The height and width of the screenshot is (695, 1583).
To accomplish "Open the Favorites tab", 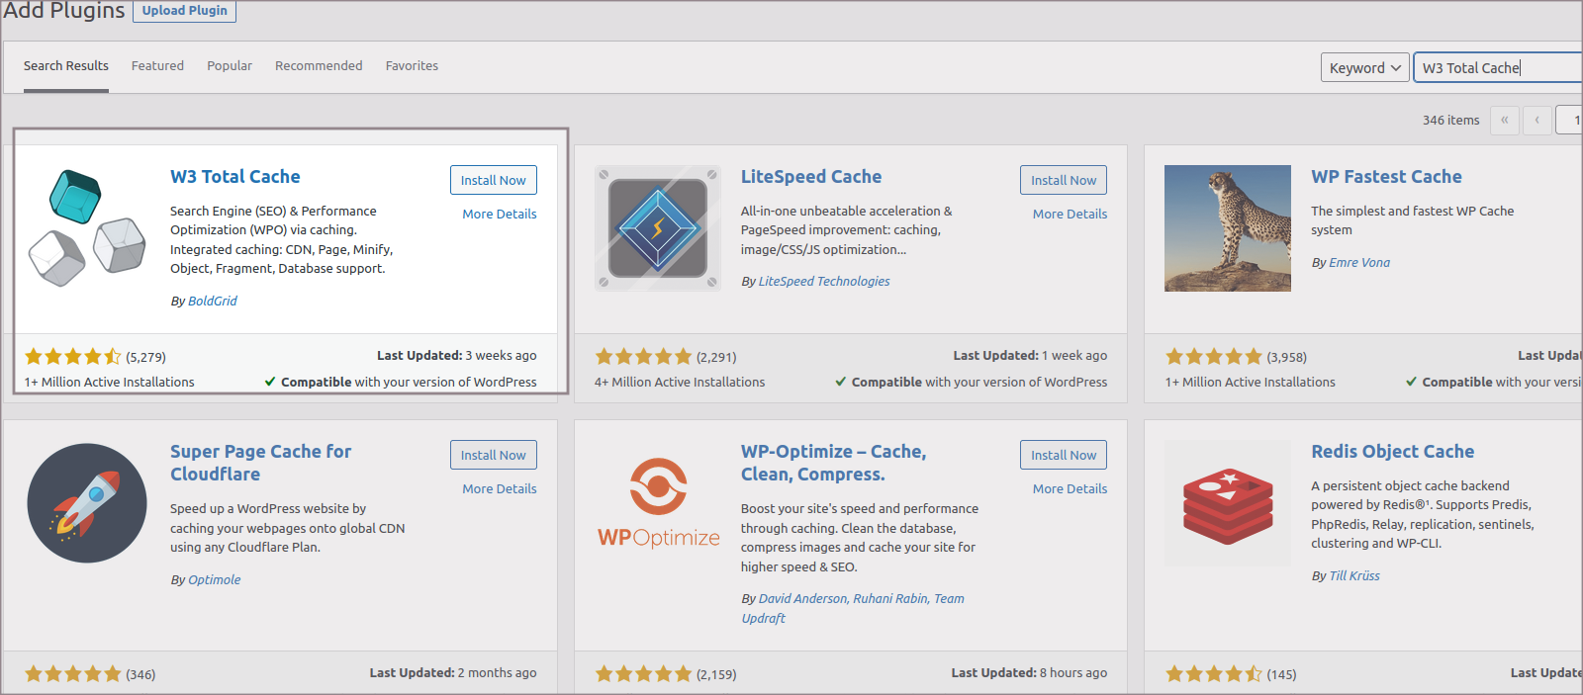I will 412,66.
